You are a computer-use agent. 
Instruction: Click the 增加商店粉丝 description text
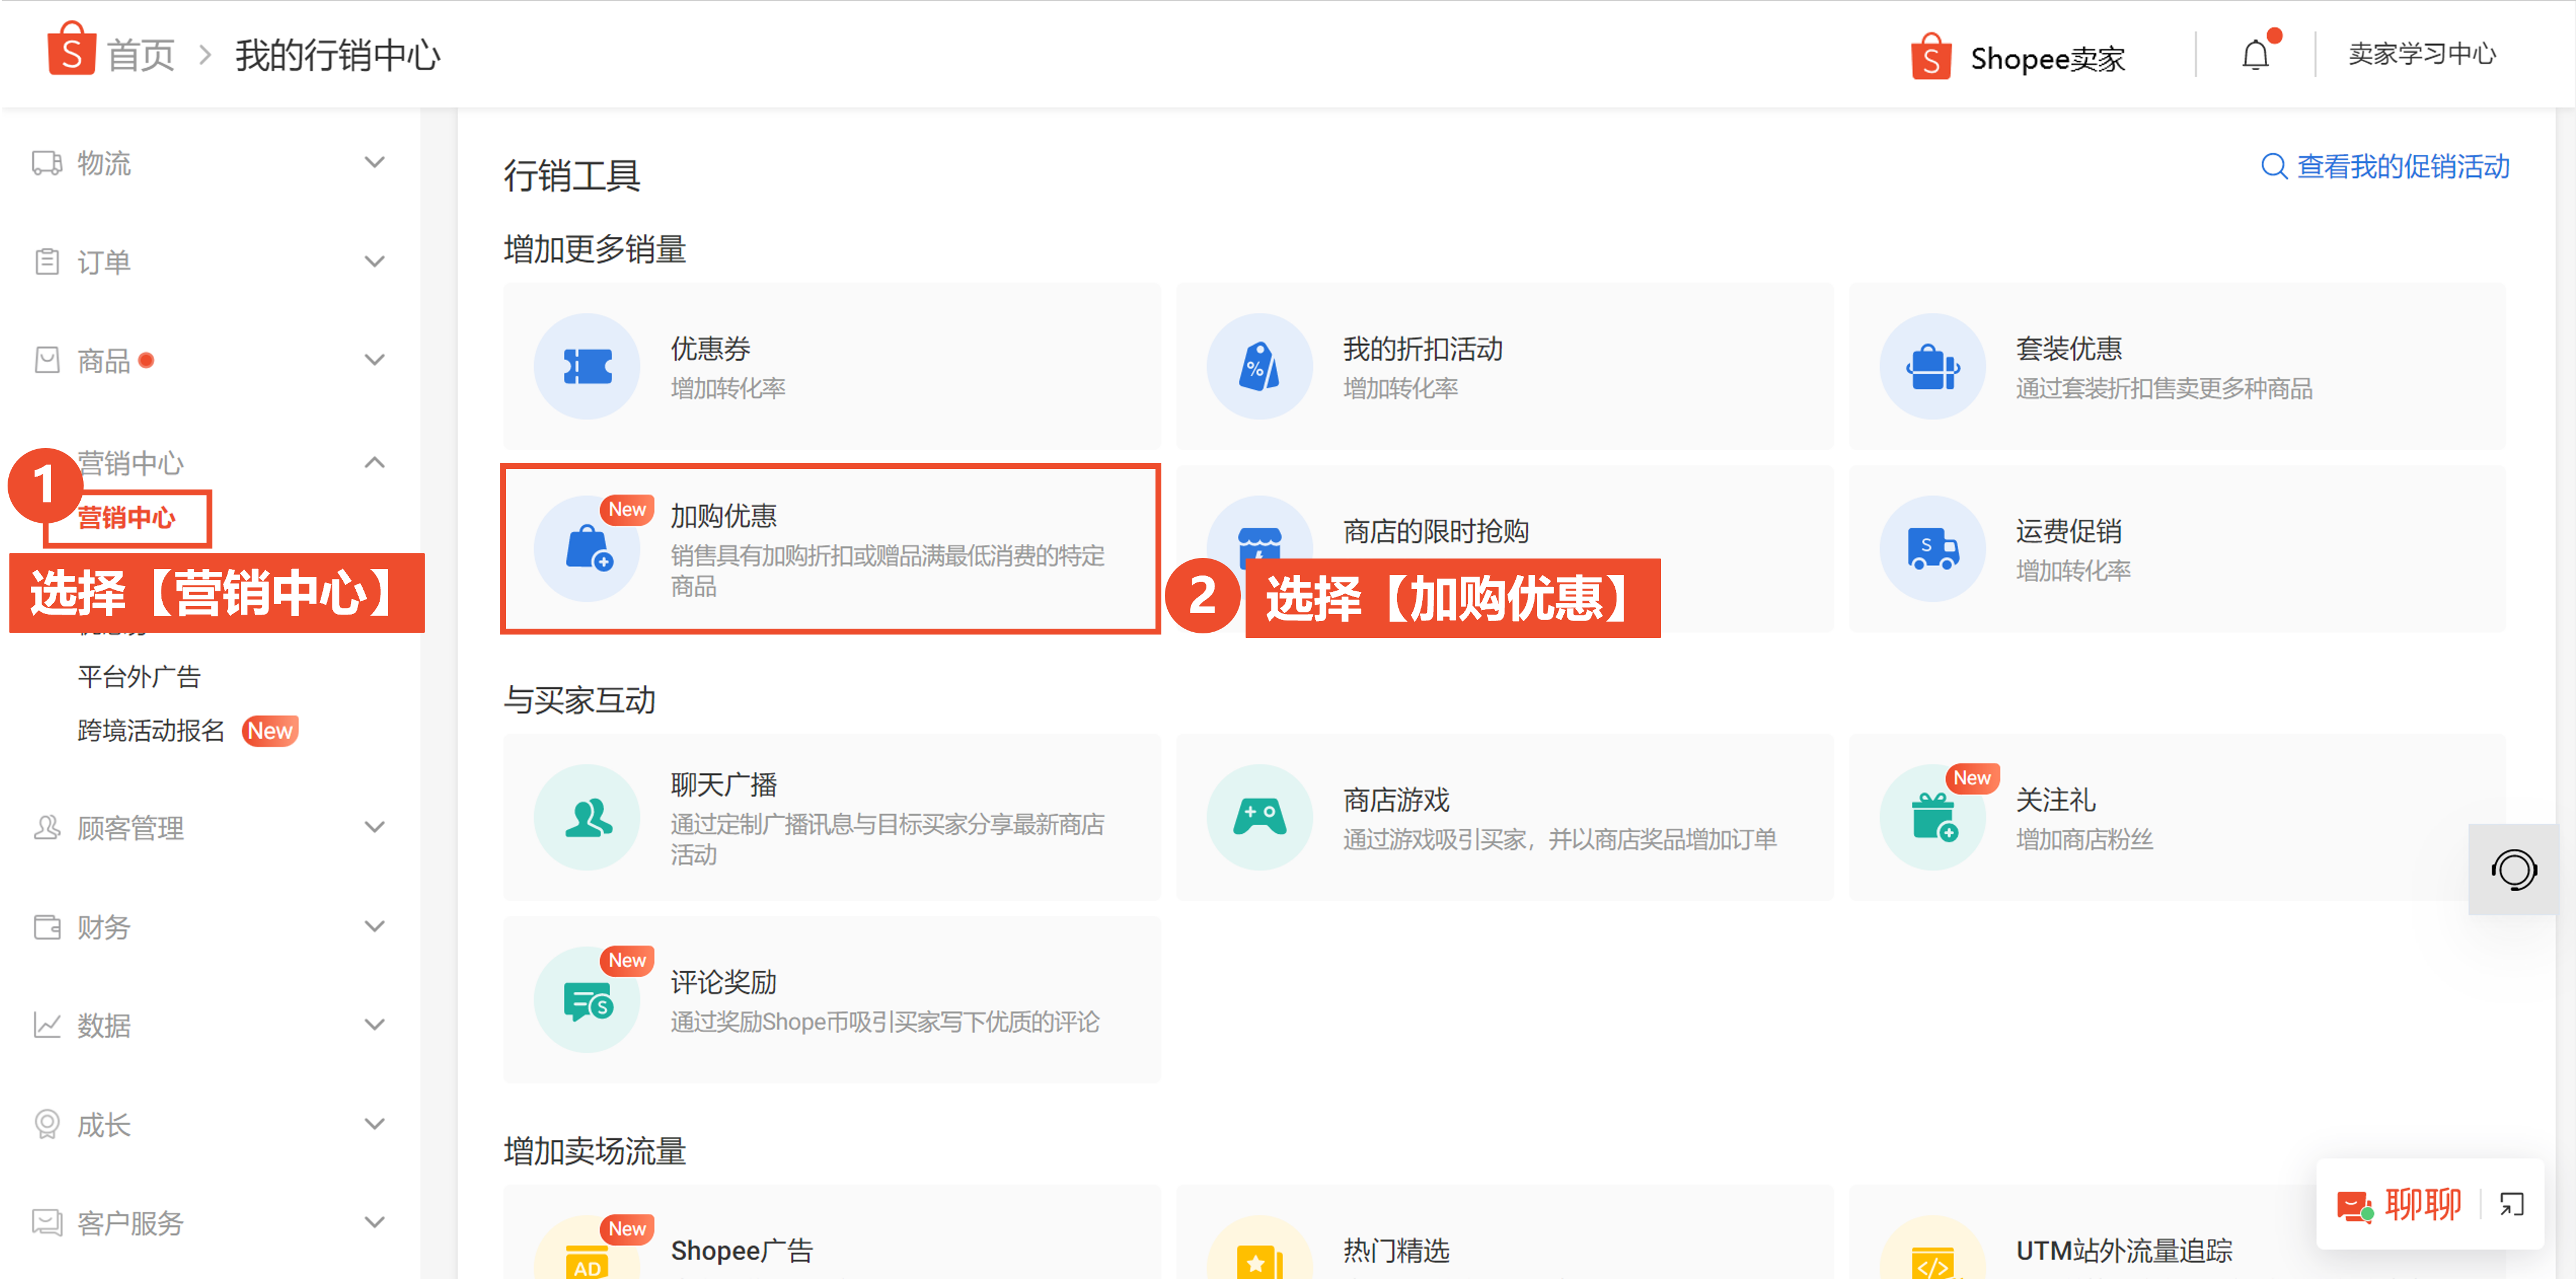[x=2084, y=839]
